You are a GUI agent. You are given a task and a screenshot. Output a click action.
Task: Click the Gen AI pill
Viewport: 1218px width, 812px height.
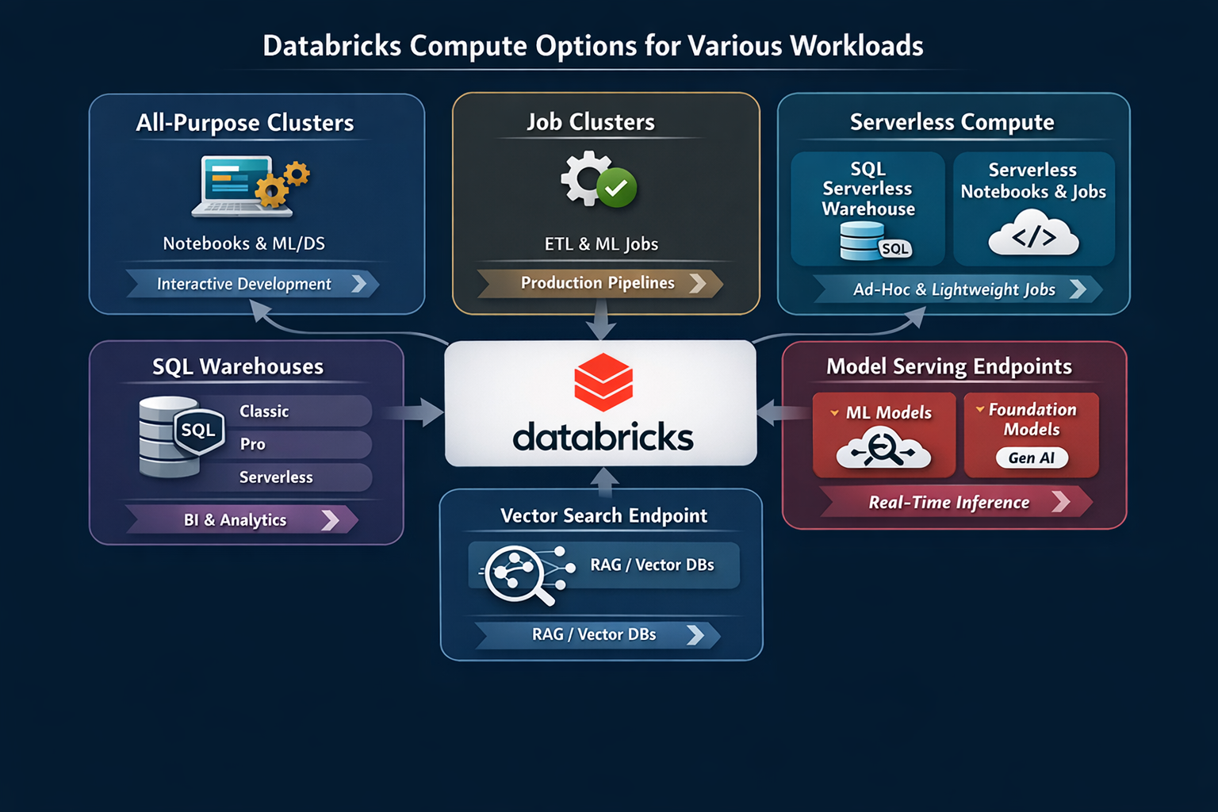tap(1032, 458)
